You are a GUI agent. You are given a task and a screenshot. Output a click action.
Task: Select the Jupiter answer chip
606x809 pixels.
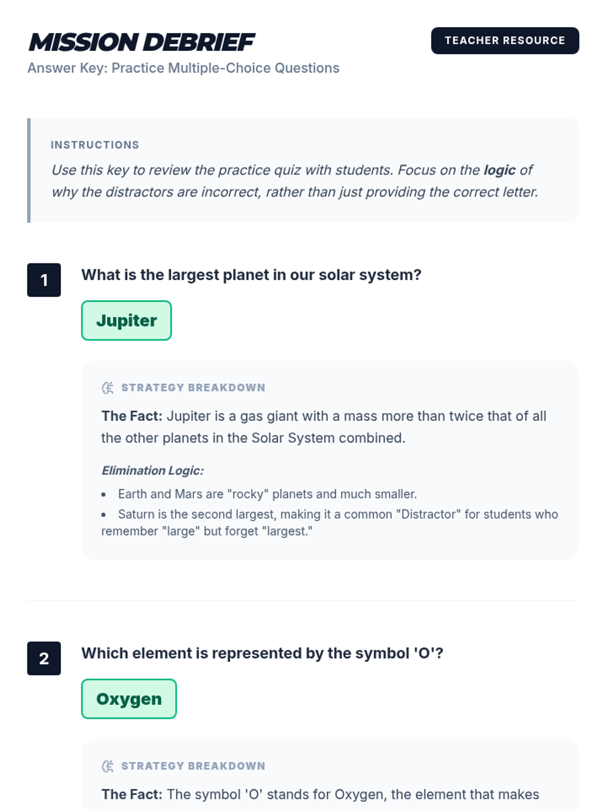(126, 321)
